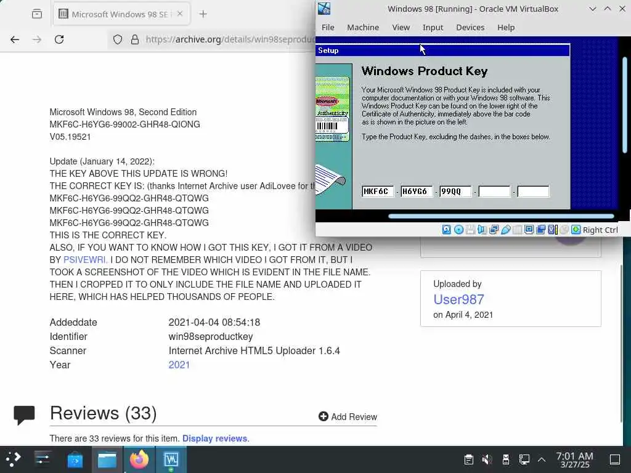Follow the PSIVEWRI link
631x473 pixels.
click(84, 260)
